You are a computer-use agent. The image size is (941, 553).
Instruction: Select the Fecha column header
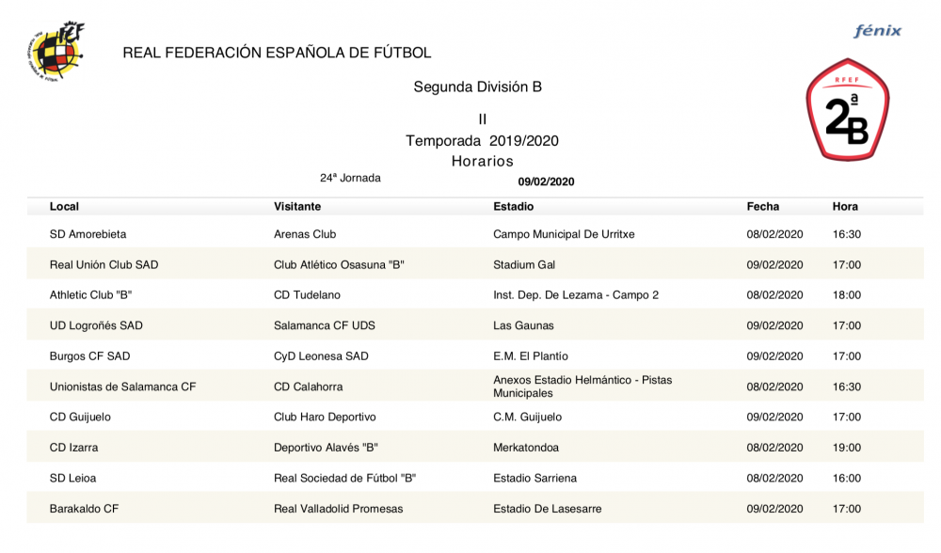pyautogui.click(x=763, y=207)
